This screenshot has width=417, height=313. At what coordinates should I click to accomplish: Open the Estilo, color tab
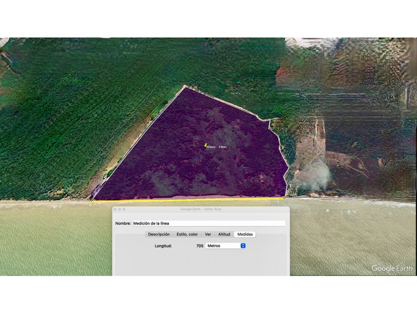tap(187, 234)
